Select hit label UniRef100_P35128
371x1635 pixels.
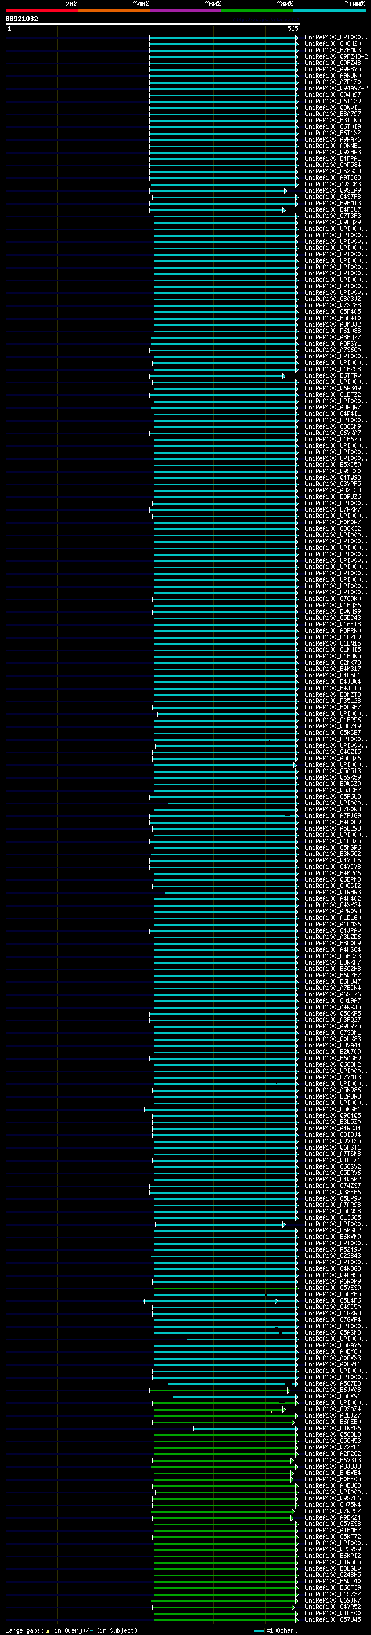pyautogui.click(x=332, y=701)
